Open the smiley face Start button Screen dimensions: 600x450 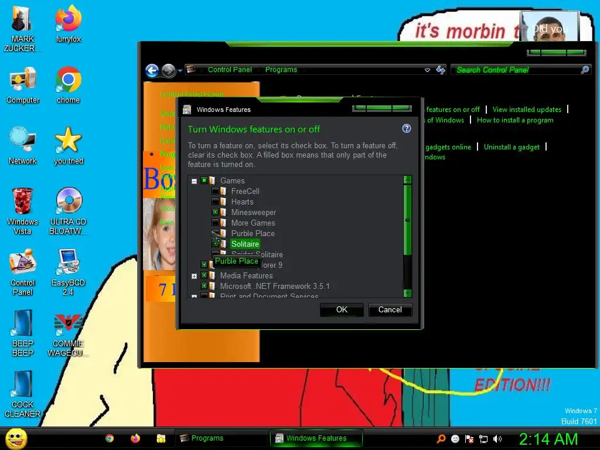pyautogui.click(x=16, y=438)
